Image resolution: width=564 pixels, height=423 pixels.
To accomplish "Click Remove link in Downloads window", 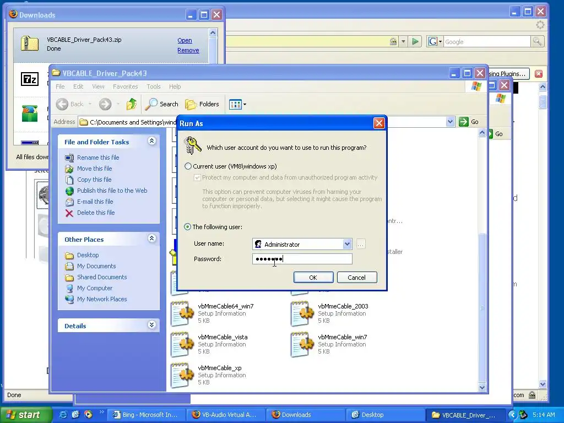I will (x=188, y=50).
